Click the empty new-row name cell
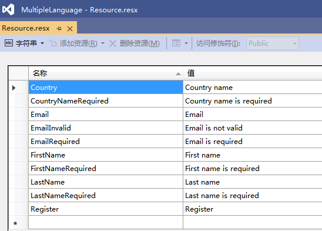The height and width of the screenshot is (231, 322). pos(106,222)
